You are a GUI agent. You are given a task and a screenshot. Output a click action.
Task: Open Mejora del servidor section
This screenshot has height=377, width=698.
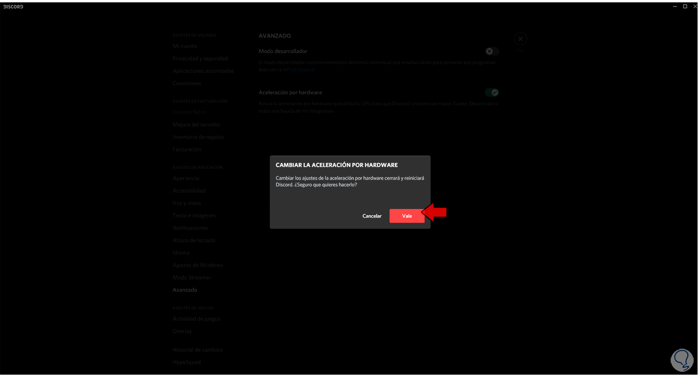(x=196, y=125)
